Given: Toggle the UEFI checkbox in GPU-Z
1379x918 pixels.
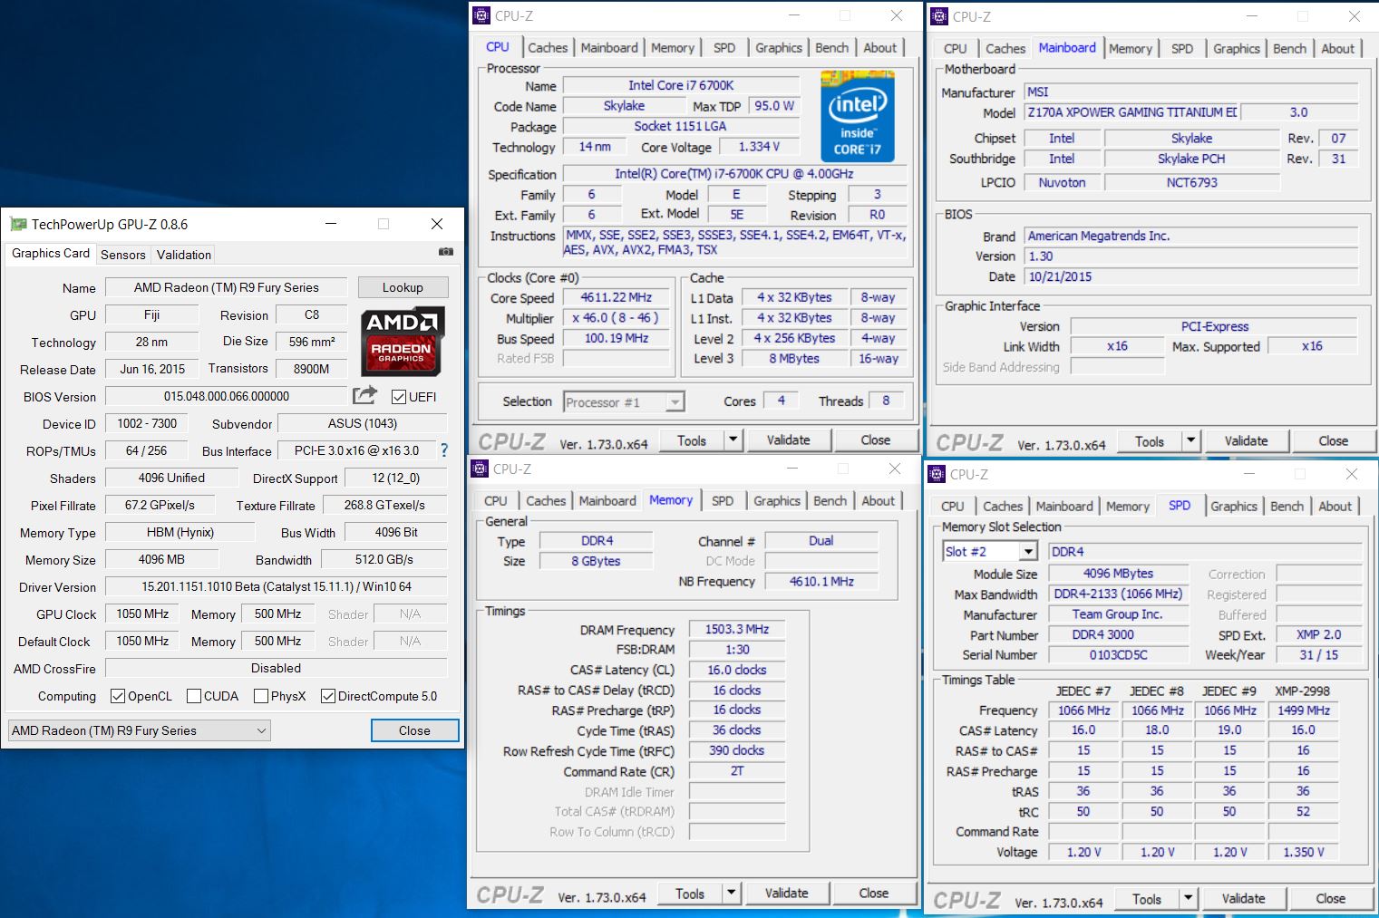Looking at the screenshot, I should [x=399, y=397].
